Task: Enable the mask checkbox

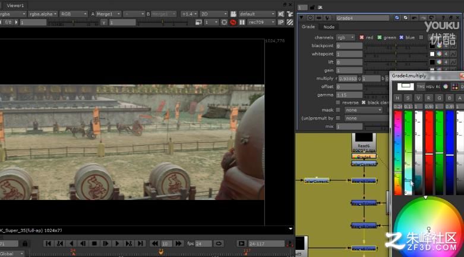Action: [x=338, y=110]
